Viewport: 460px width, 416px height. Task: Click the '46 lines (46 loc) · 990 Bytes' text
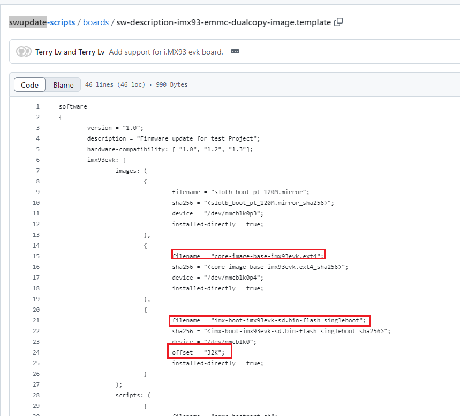[136, 85]
